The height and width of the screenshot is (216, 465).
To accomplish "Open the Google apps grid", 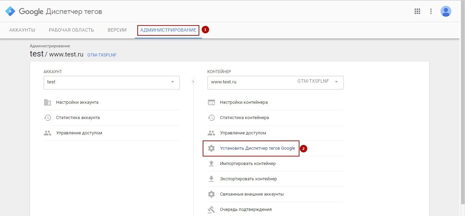I will click(417, 11).
